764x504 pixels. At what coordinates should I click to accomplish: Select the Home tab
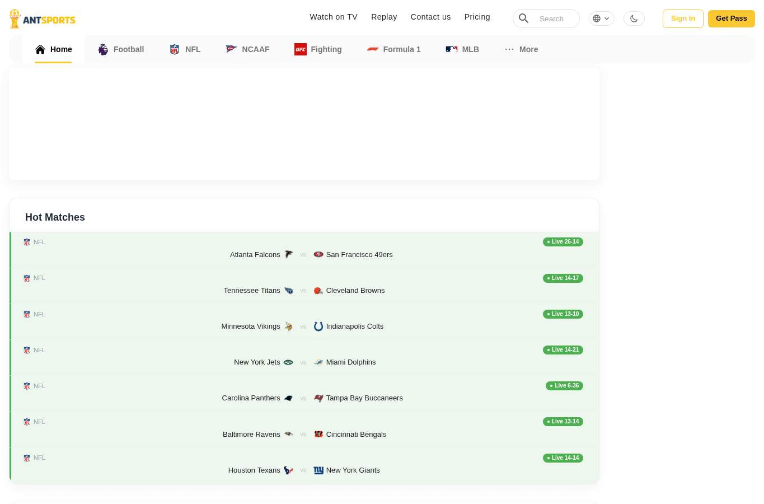point(53,49)
